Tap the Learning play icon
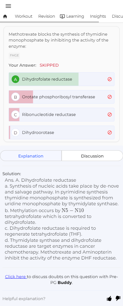The height and width of the screenshot is (306, 123). tap(62, 16)
